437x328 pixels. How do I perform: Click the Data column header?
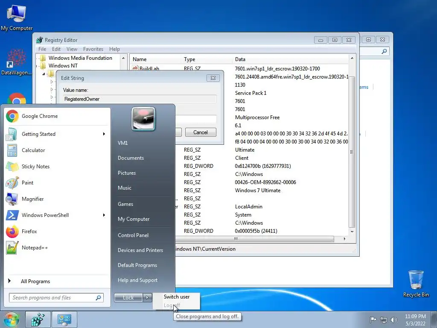[x=290, y=59]
